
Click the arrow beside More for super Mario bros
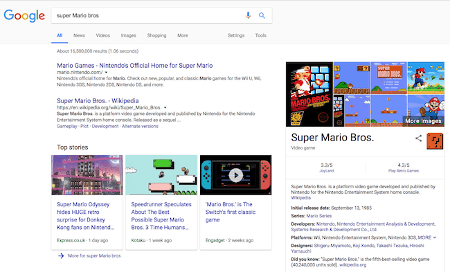[61, 255]
